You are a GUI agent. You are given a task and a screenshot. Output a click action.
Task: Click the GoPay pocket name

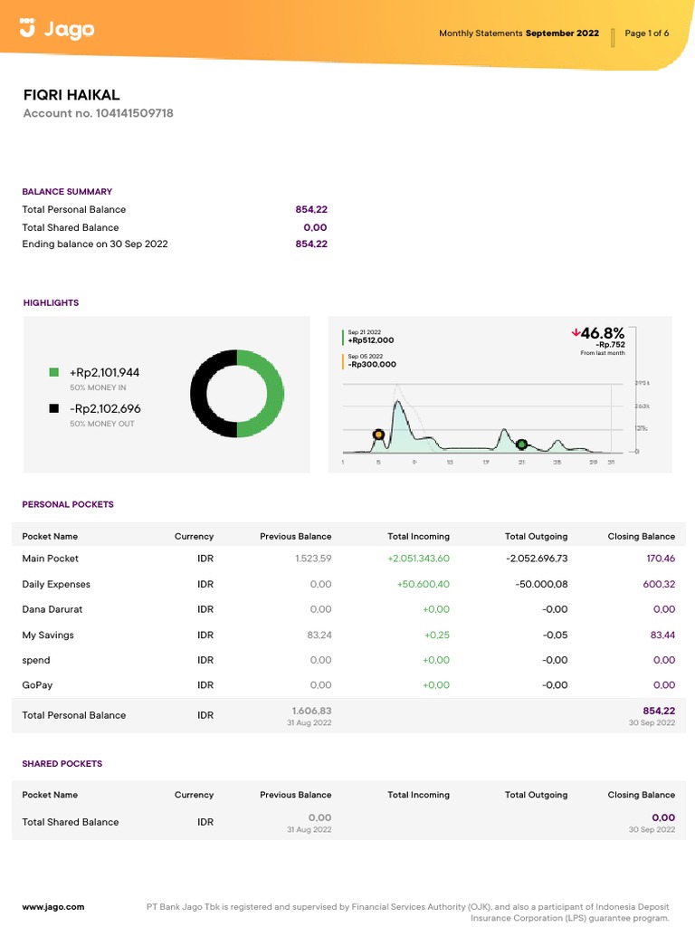click(x=37, y=685)
